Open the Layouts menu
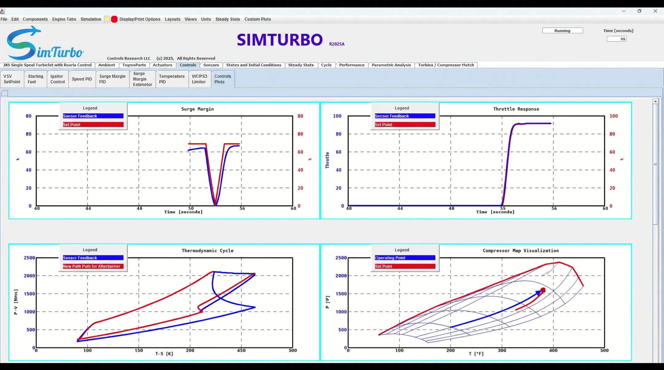 pos(172,19)
